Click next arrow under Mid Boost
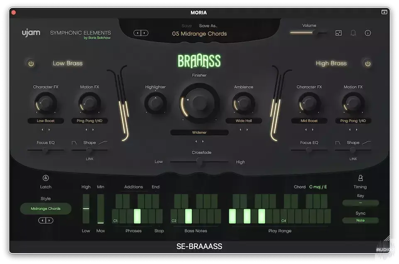 tap(313, 130)
